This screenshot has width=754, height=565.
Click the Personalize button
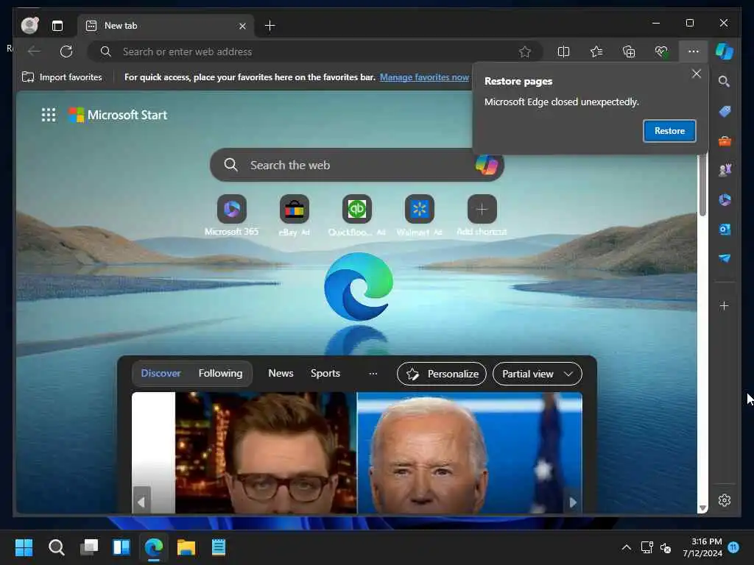point(442,374)
